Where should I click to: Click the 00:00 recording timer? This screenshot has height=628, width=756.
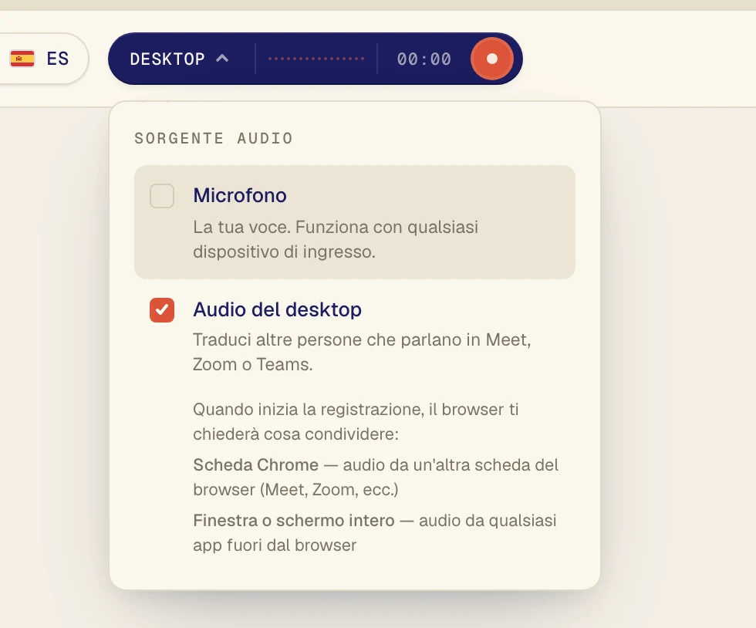424,59
